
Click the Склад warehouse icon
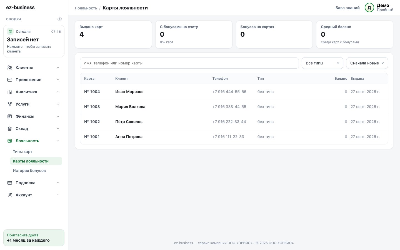pyautogui.click(x=10, y=129)
